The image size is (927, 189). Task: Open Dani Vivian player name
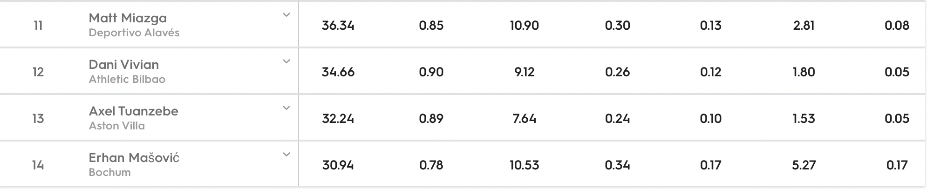click(124, 65)
